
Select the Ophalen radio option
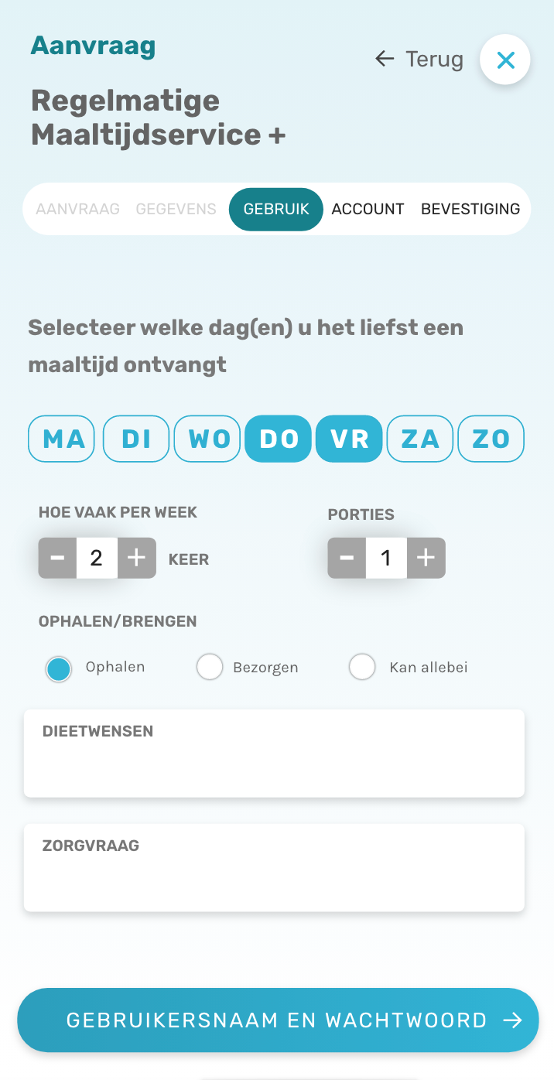pyautogui.click(x=59, y=668)
